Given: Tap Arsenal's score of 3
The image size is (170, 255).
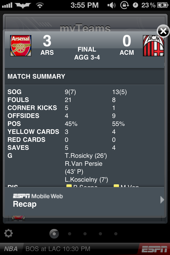Looking at the screenshot, I should pyautogui.click(x=47, y=41).
